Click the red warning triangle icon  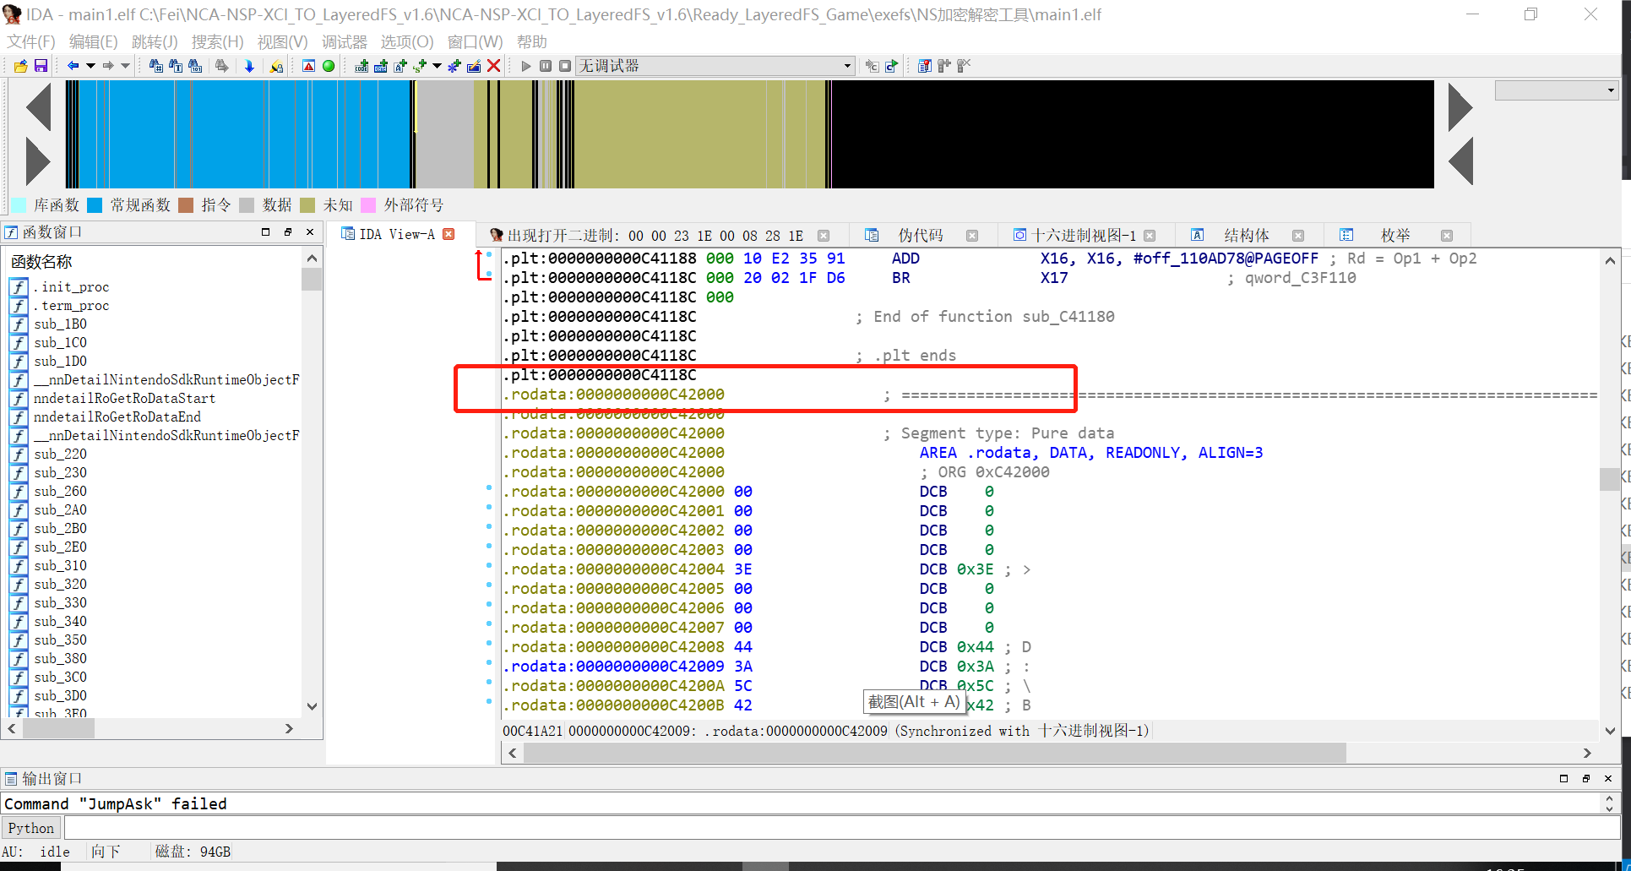click(x=309, y=66)
